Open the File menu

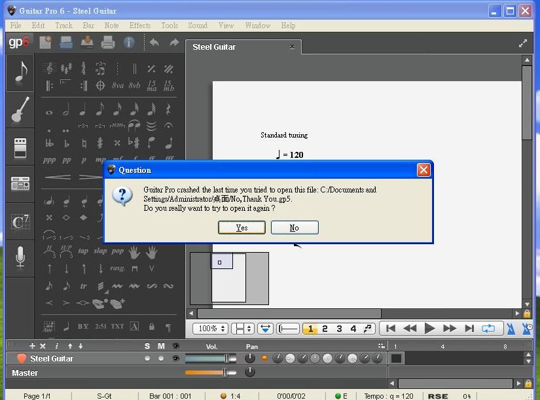[x=16, y=26]
